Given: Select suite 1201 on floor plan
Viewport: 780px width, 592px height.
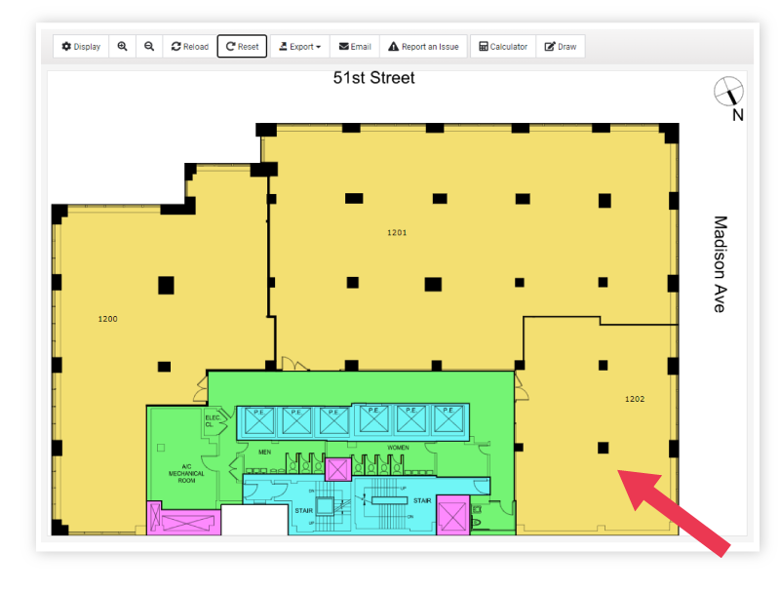Looking at the screenshot, I should coord(397,232).
